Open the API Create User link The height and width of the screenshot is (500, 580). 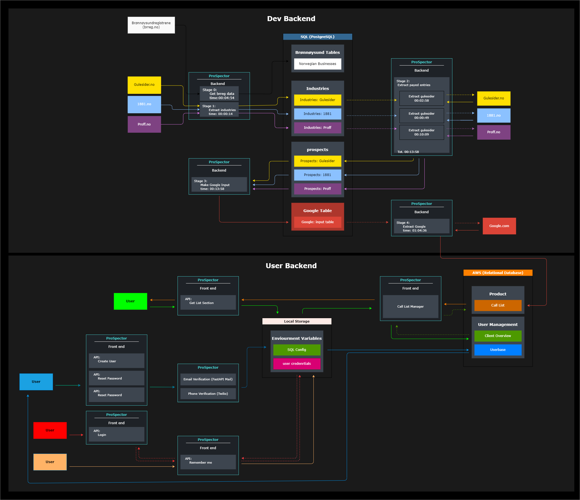tap(116, 361)
